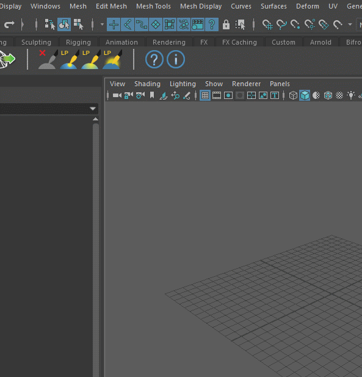Image resolution: width=362 pixels, height=377 pixels.
Task: Toggle select dynamic objects mask
Action: 184,24
